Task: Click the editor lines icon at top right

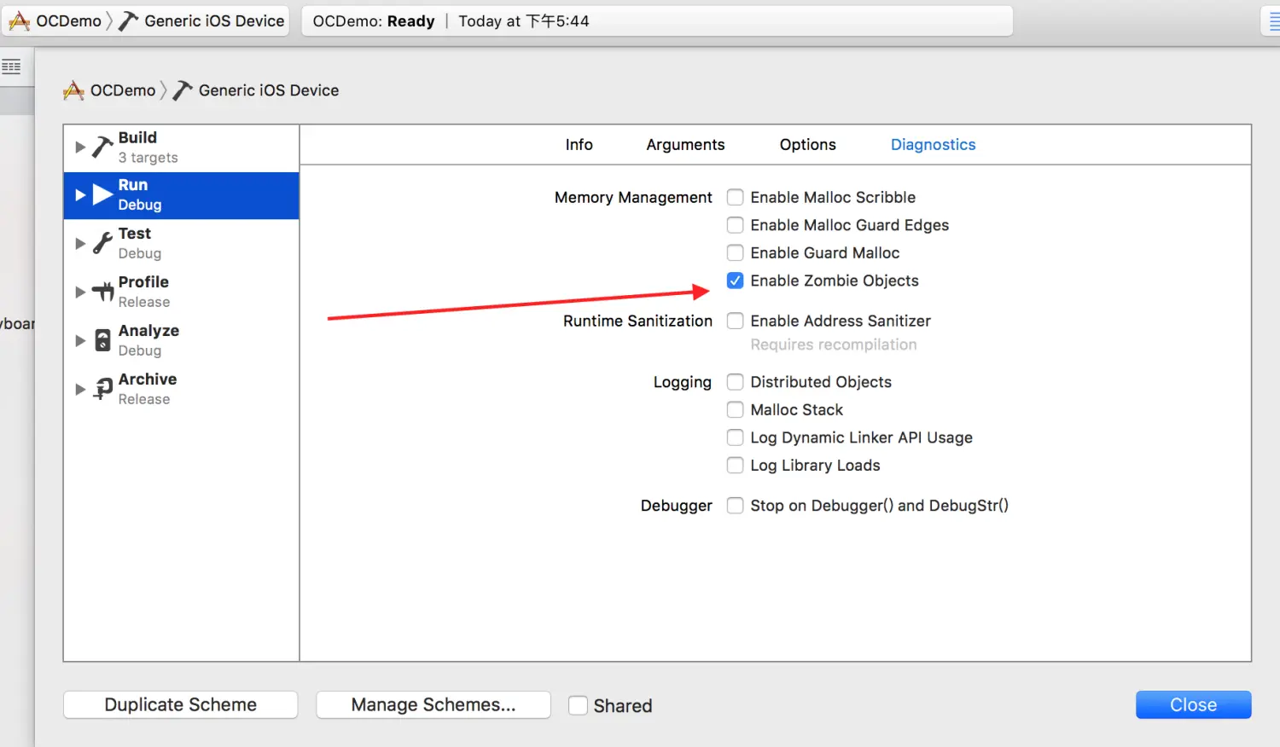Action: click(1274, 22)
